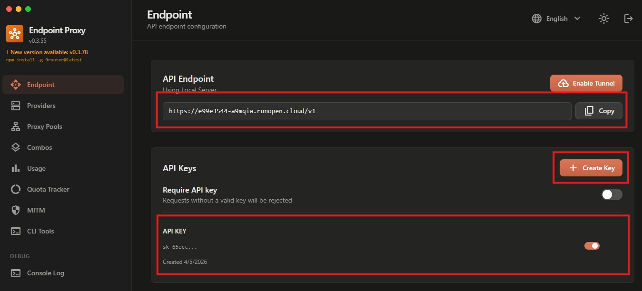642x291 pixels.
Task: Disable the sk-65ecc API key toggle
Action: 592,245
